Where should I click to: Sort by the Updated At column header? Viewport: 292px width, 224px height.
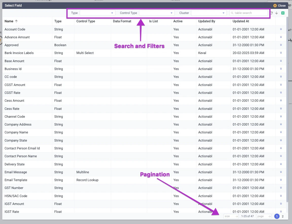[x=241, y=21]
